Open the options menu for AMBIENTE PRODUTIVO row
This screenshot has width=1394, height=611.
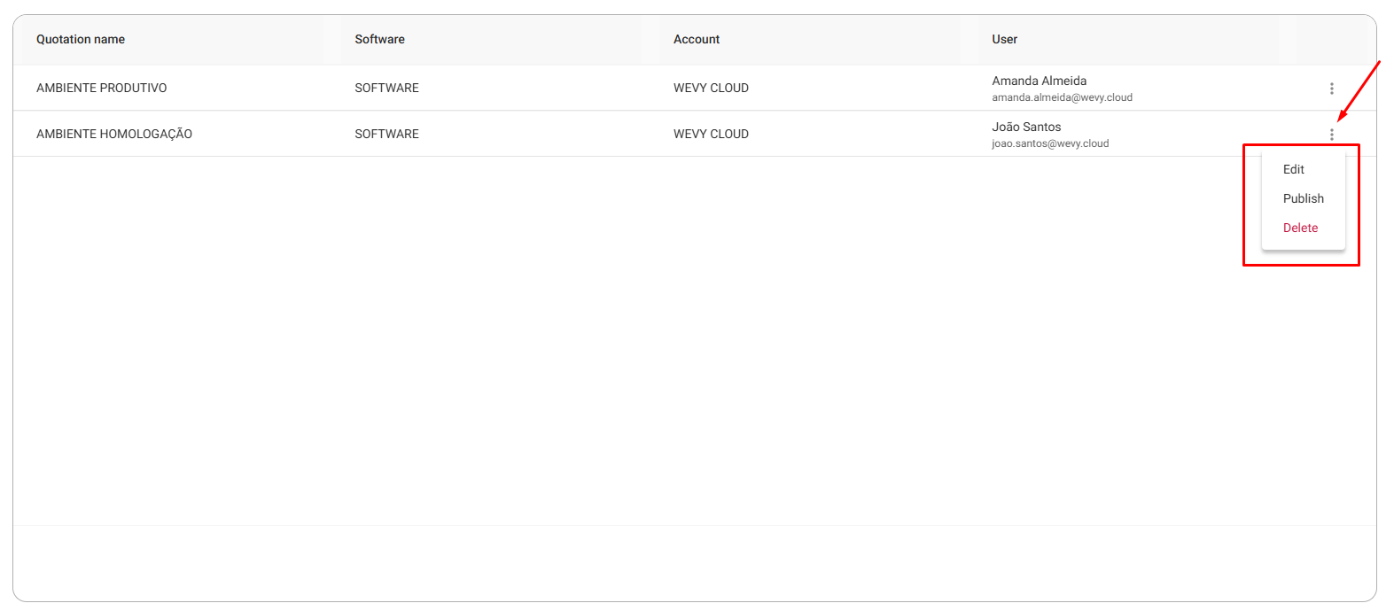tap(1331, 89)
